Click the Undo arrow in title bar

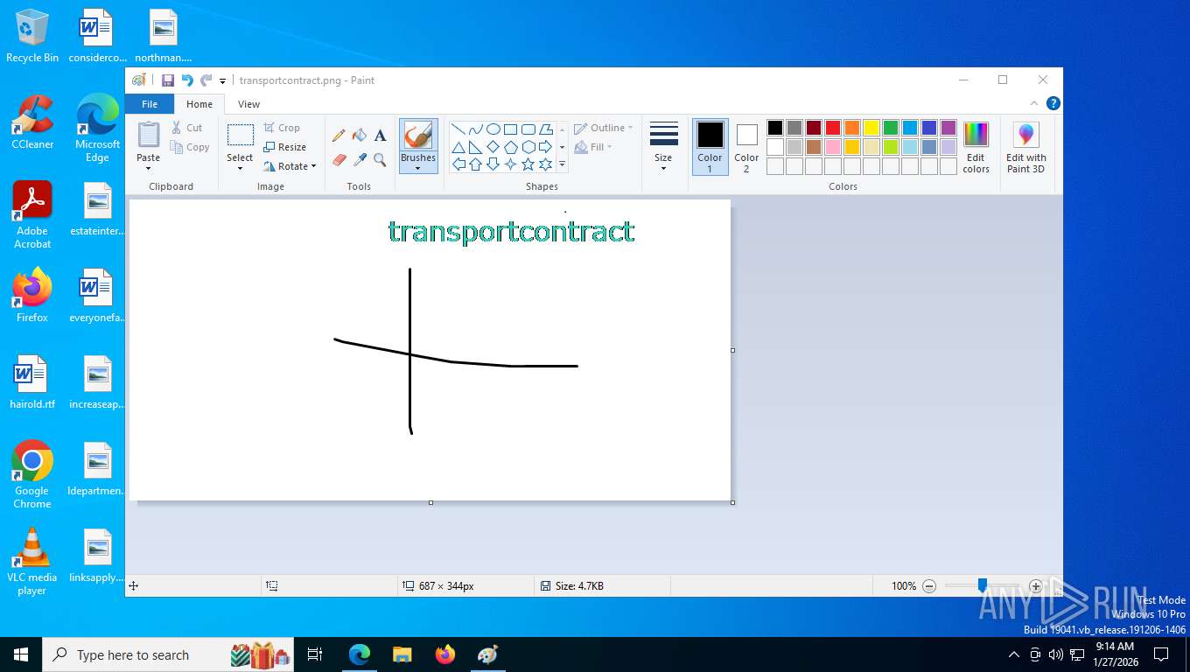tap(187, 80)
